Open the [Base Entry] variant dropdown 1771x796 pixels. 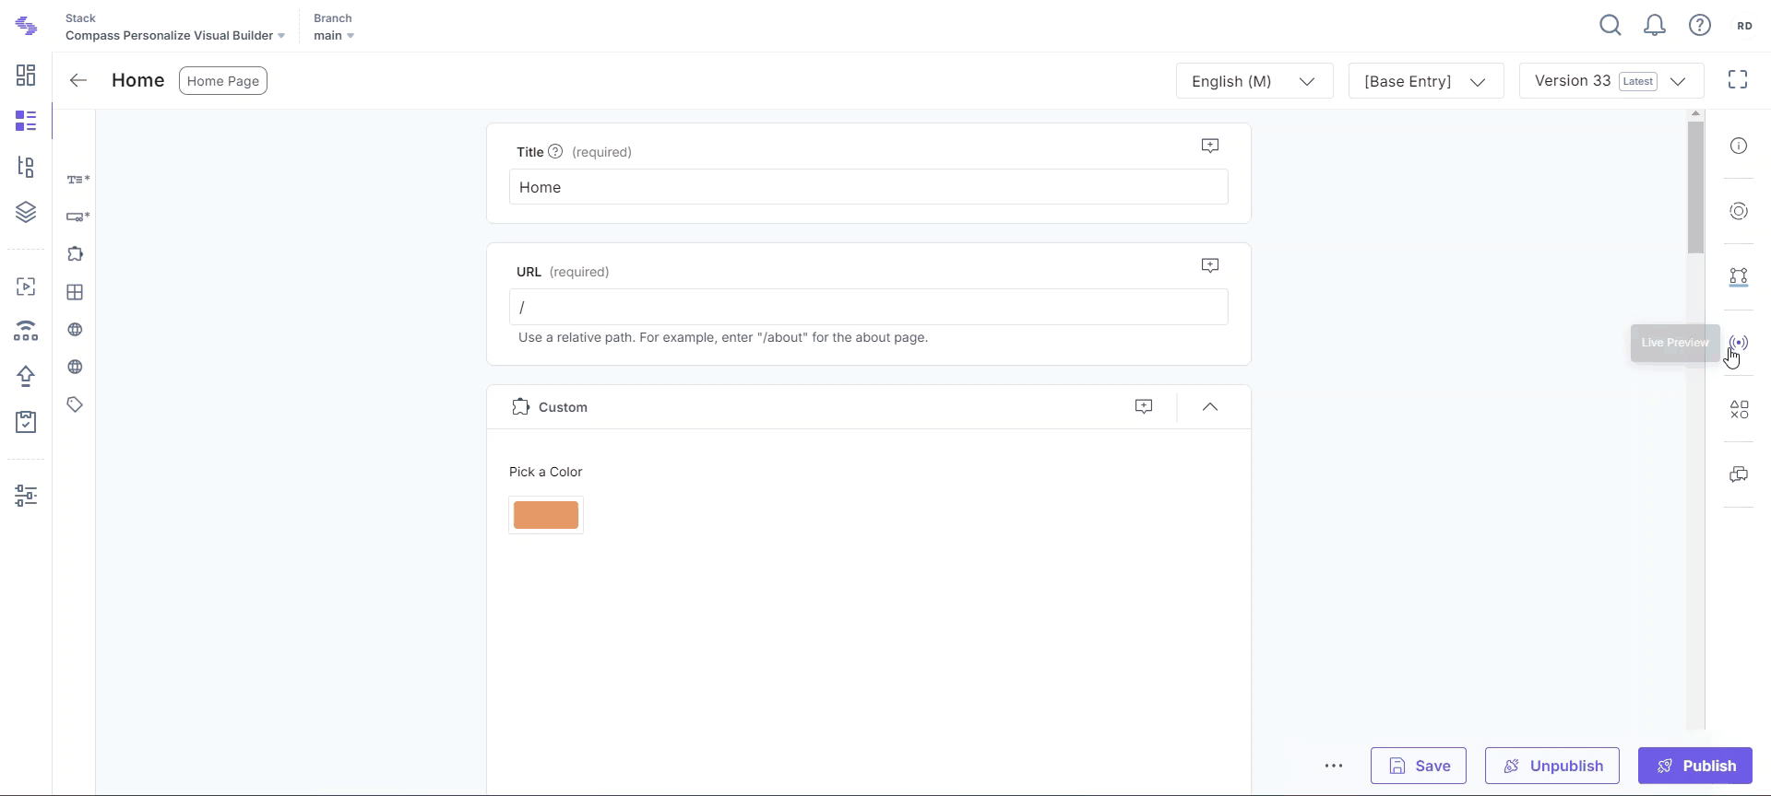(1426, 81)
